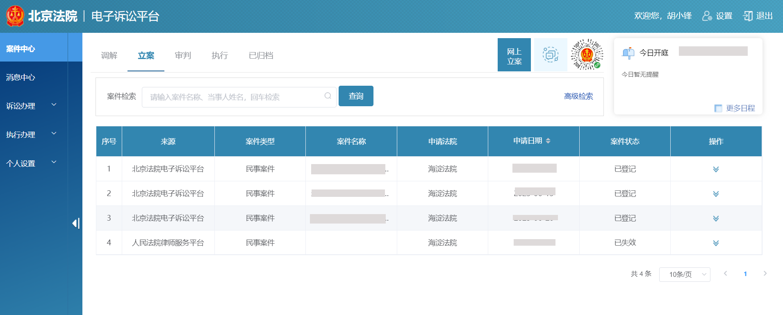
Task: Open the 已归档 tab
Action: click(x=261, y=55)
